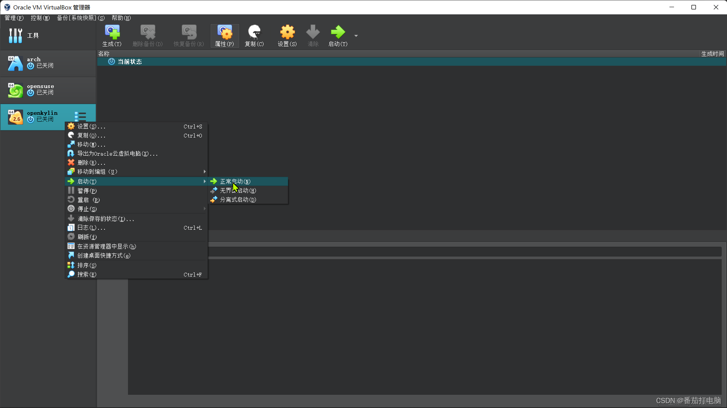Choose 创建桌面快捷方式 in the context menu
The height and width of the screenshot is (408, 727).
(136, 255)
